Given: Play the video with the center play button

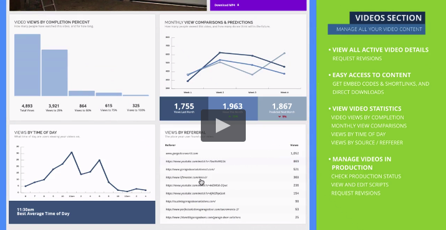Looking at the screenshot, I should pos(223,126).
